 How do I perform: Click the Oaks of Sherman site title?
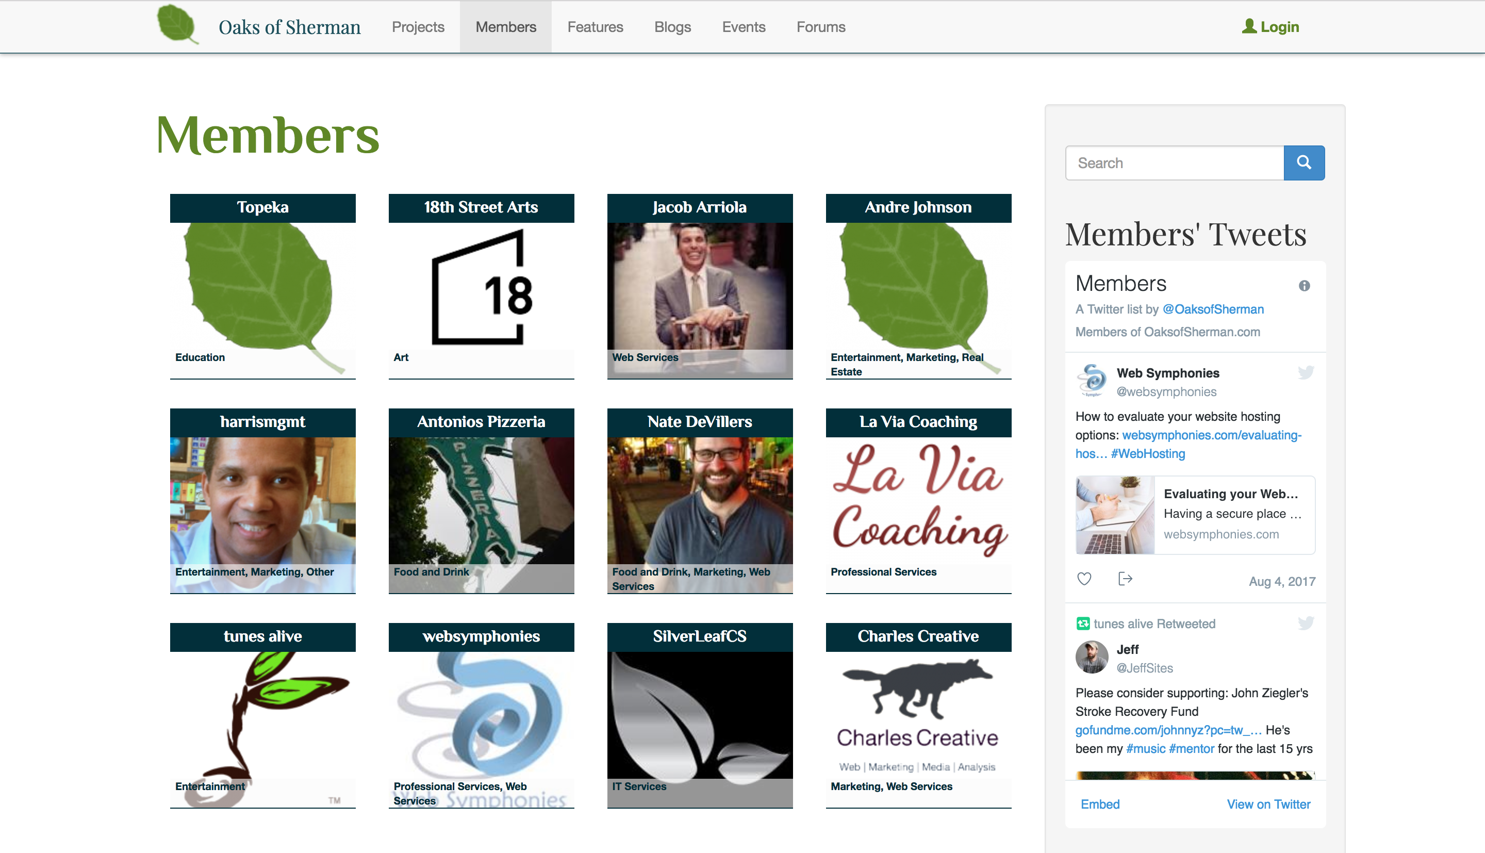(289, 27)
